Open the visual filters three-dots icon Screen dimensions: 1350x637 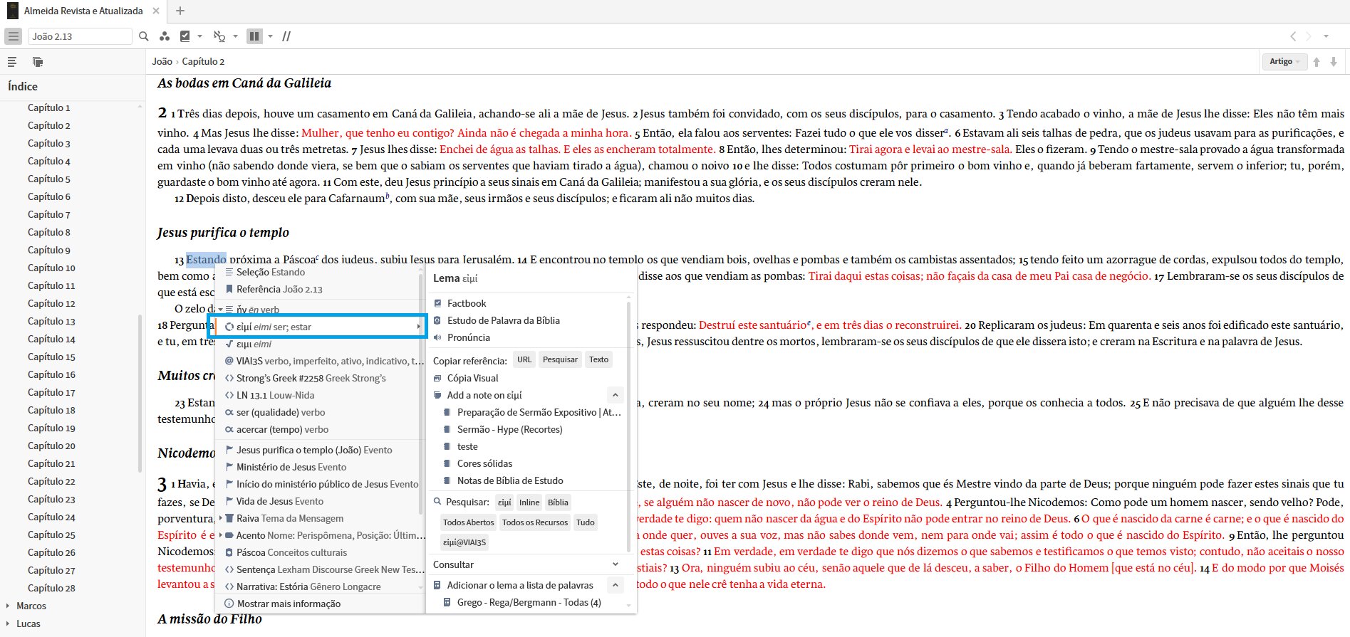click(x=165, y=36)
